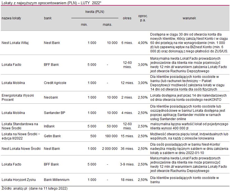Screen dimensions: 230x191
Task: Click the 4,00% interest rate value
Action: click(143, 43)
